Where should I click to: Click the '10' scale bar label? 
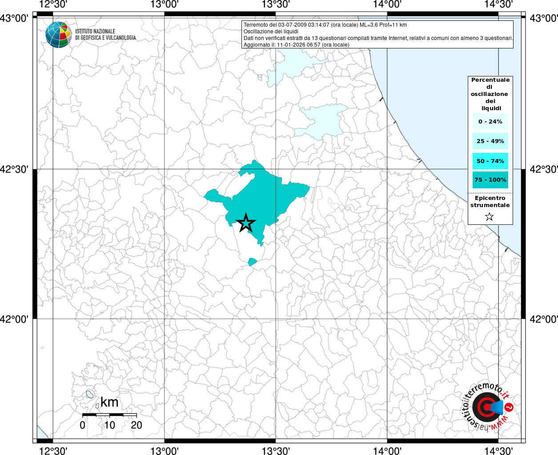(109, 425)
